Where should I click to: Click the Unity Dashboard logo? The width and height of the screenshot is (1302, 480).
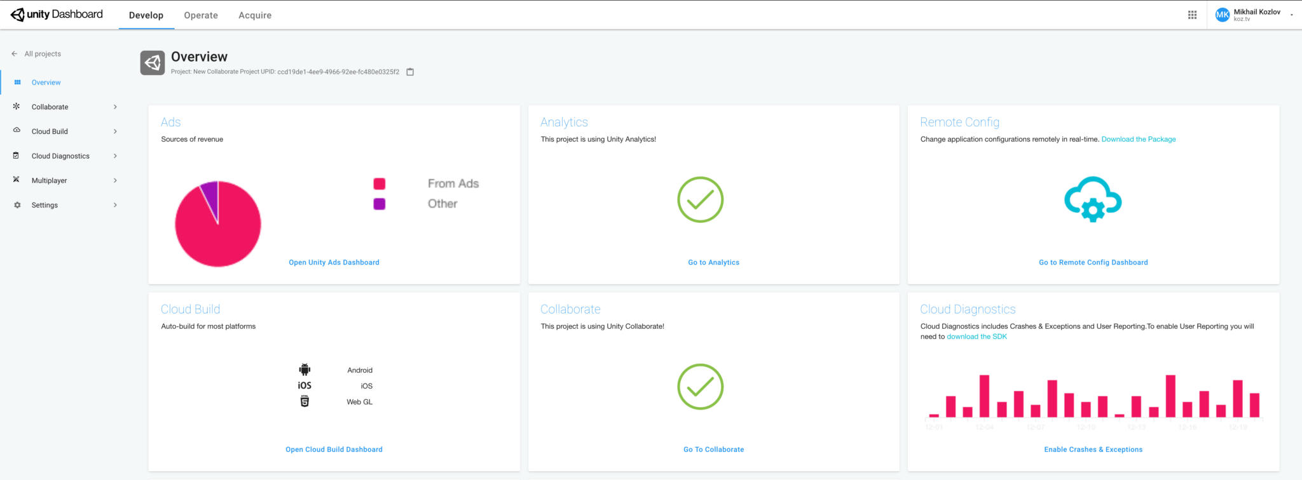(x=57, y=15)
